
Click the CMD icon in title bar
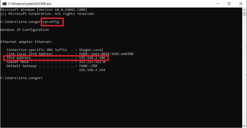pos(5,4)
